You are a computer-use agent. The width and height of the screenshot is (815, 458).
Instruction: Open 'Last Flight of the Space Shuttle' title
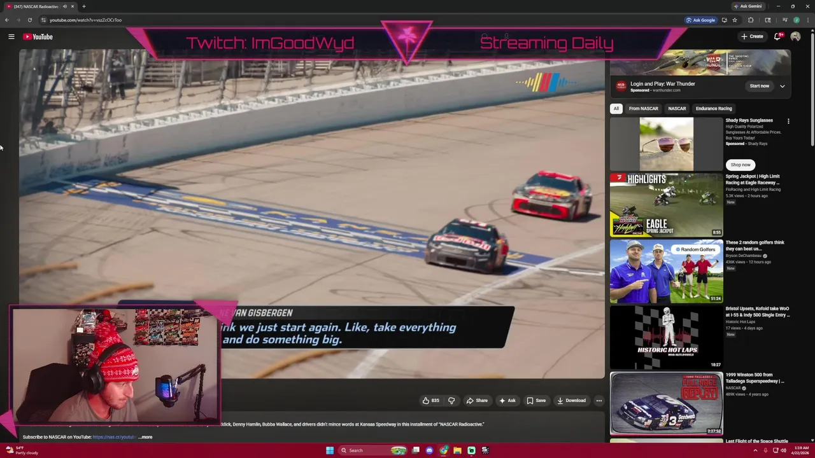tap(757, 441)
